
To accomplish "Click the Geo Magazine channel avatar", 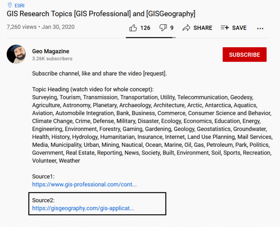I will pyautogui.click(x=17, y=54).
